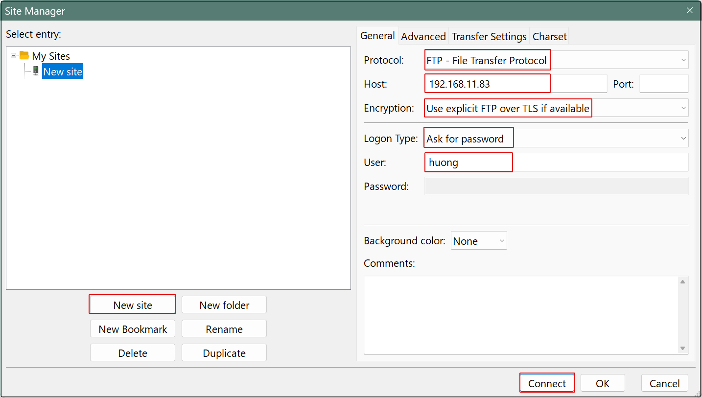Open the Logon Type dropdown
Image resolution: width=702 pixels, height=398 pixels.
(x=556, y=139)
